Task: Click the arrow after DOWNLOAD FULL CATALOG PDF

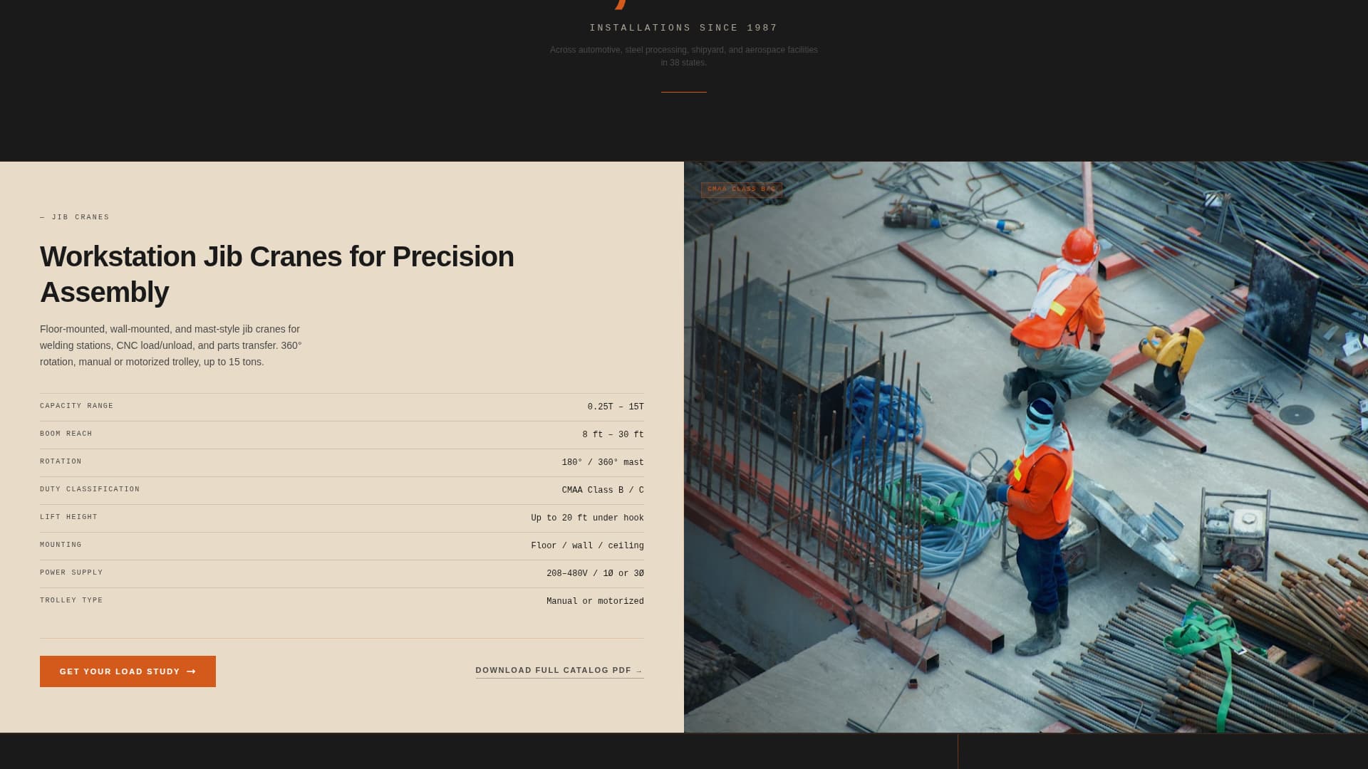Action: [x=638, y=670]
